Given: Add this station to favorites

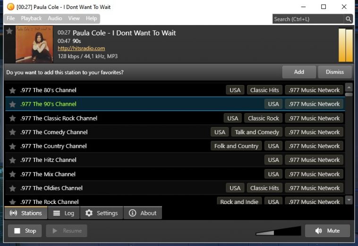Looking at the screenshot, I should click(x=299, y=72).
